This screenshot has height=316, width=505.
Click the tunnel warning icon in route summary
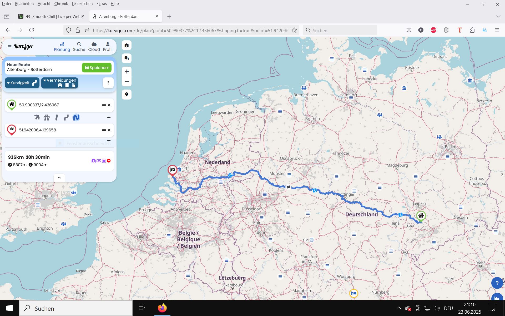[x=93, y=161]
